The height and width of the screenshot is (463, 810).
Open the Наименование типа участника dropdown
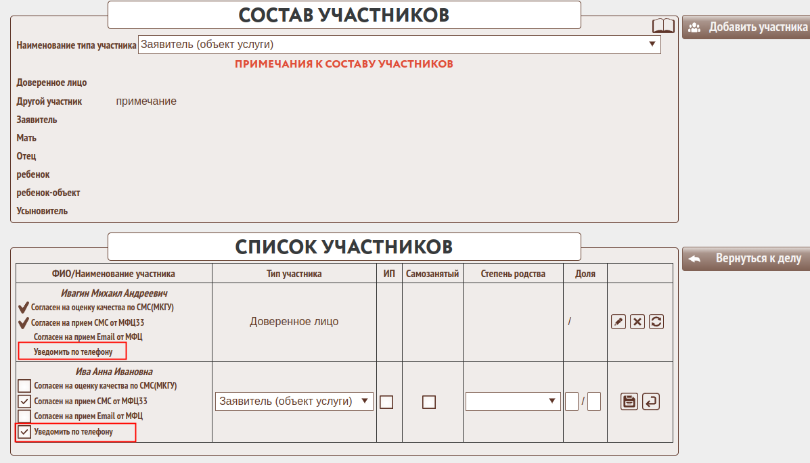[x=399, y=45]
